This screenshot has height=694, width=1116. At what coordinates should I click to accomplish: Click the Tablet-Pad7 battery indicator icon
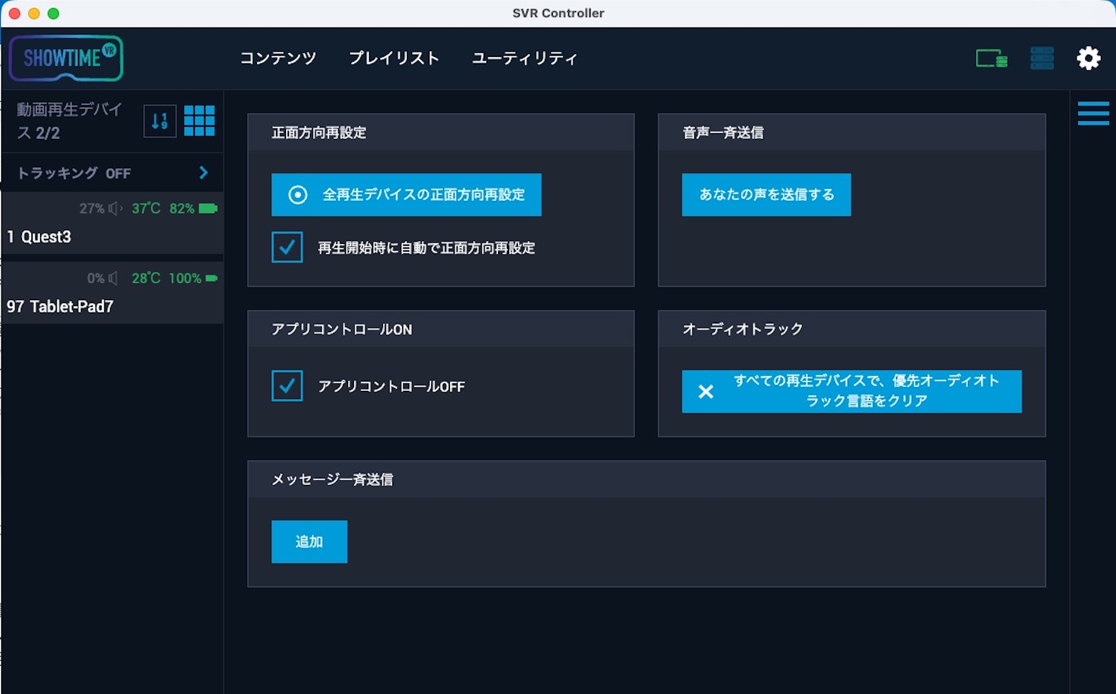[212, 278]
